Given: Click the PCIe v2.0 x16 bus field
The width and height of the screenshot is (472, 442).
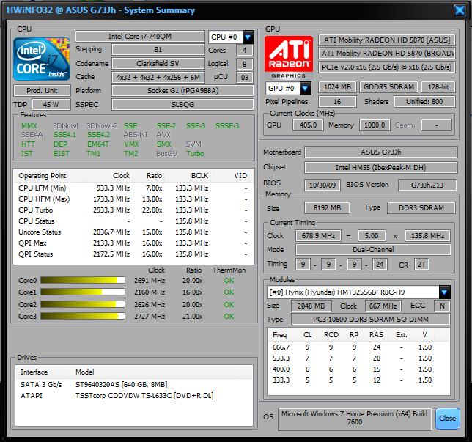Looking at the screenshot, I should (x=387, y=67).
